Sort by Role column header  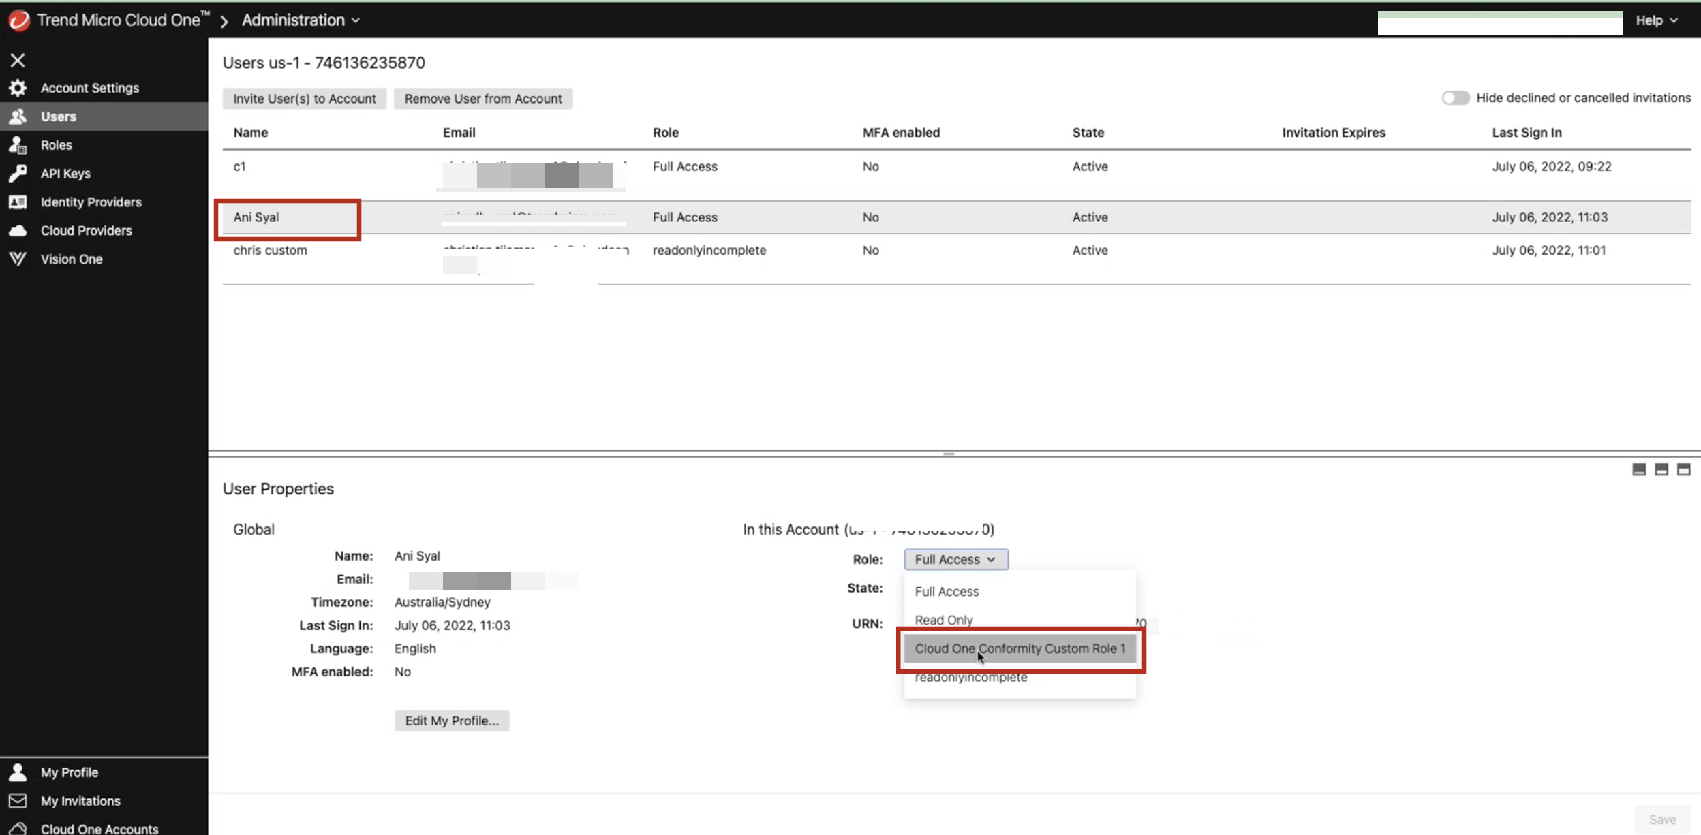(665, 132)
